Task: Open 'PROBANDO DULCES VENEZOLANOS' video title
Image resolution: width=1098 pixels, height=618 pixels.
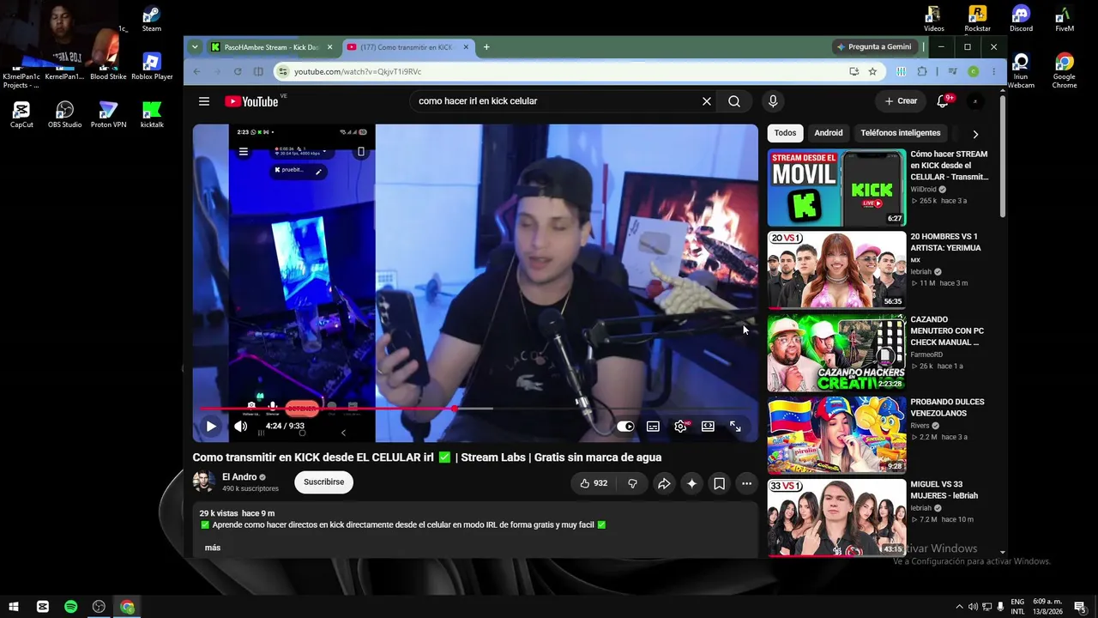Action: click(947, 408)
